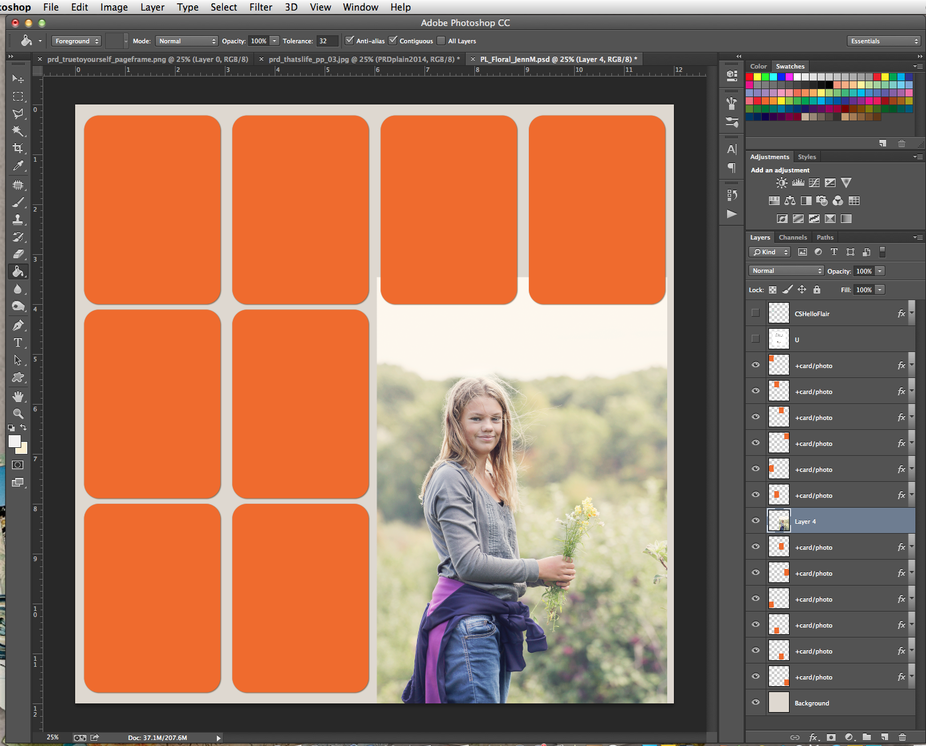
Task: Click the delete layer trash icon
Action: click(x=902, y=737)
